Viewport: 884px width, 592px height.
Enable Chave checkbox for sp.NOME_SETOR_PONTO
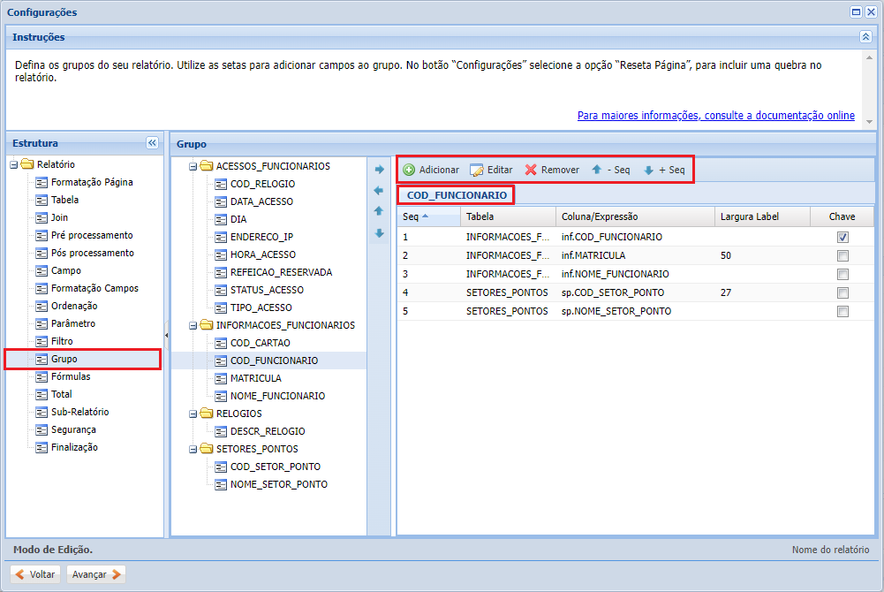[x=842, y=311]
